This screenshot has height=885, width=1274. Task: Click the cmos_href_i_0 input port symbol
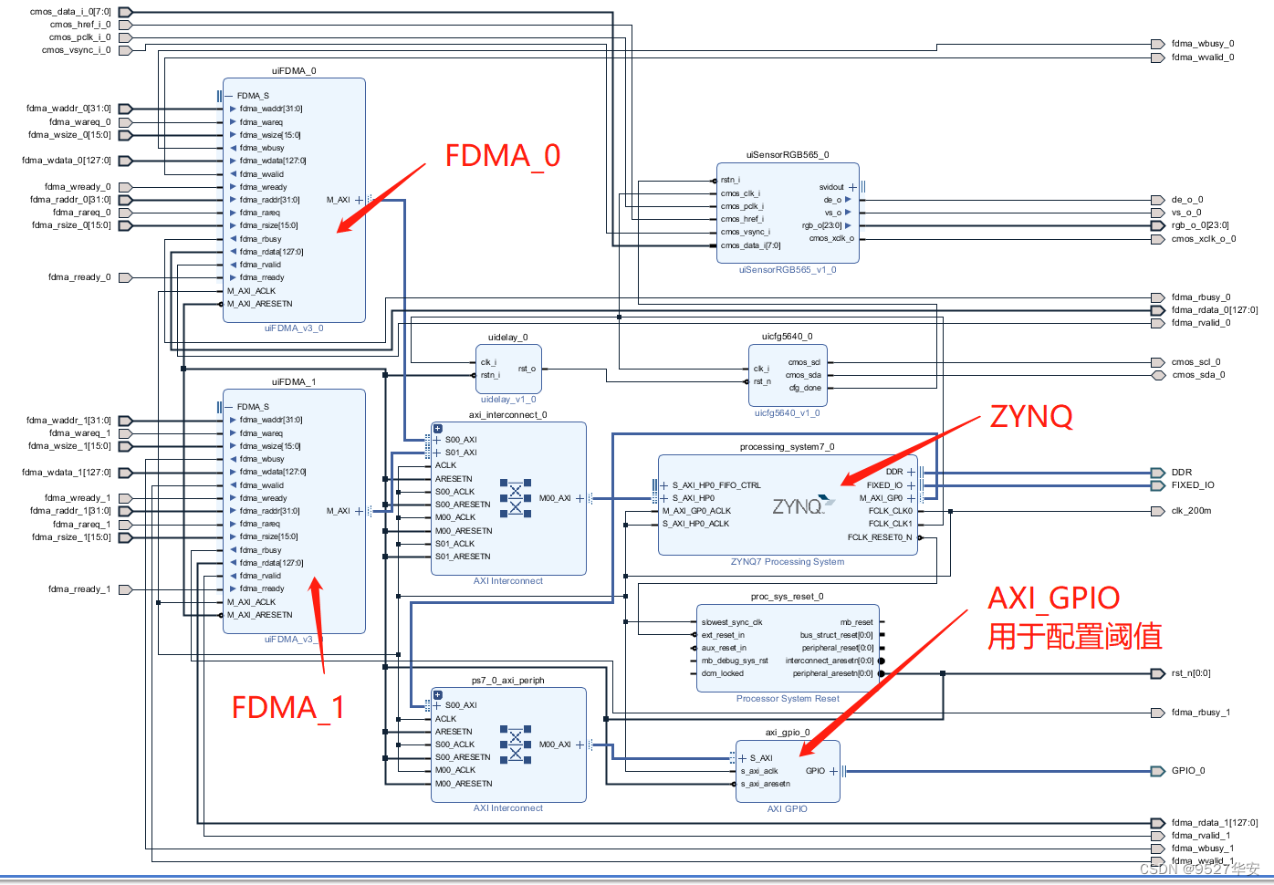(126, 25)
